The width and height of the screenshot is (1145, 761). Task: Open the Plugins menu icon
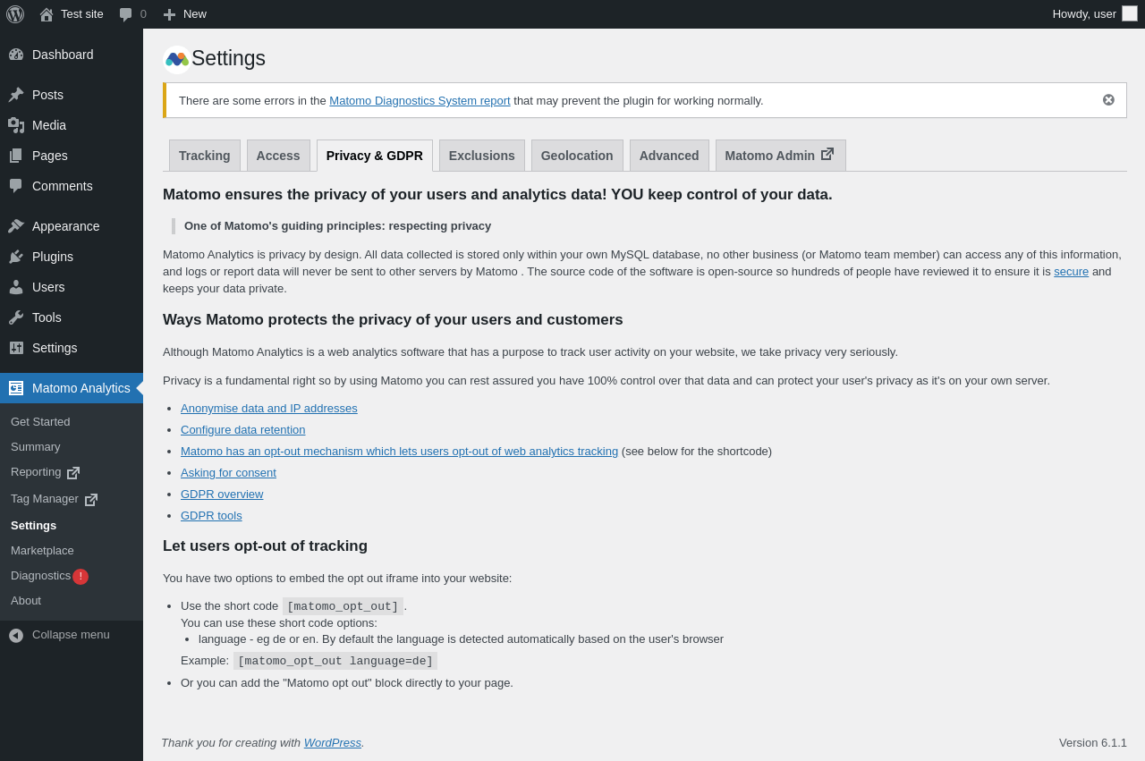click(16, 257)
